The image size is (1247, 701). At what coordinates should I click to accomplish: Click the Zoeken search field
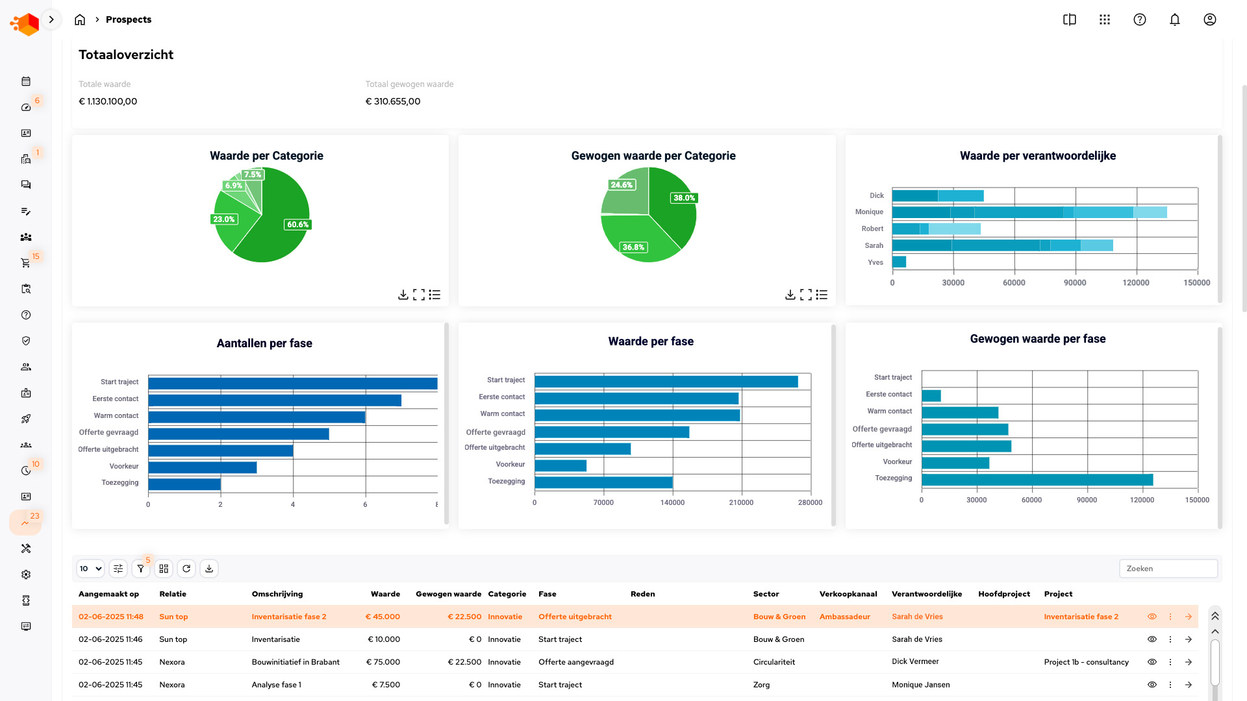click(x=1168, y=569)
